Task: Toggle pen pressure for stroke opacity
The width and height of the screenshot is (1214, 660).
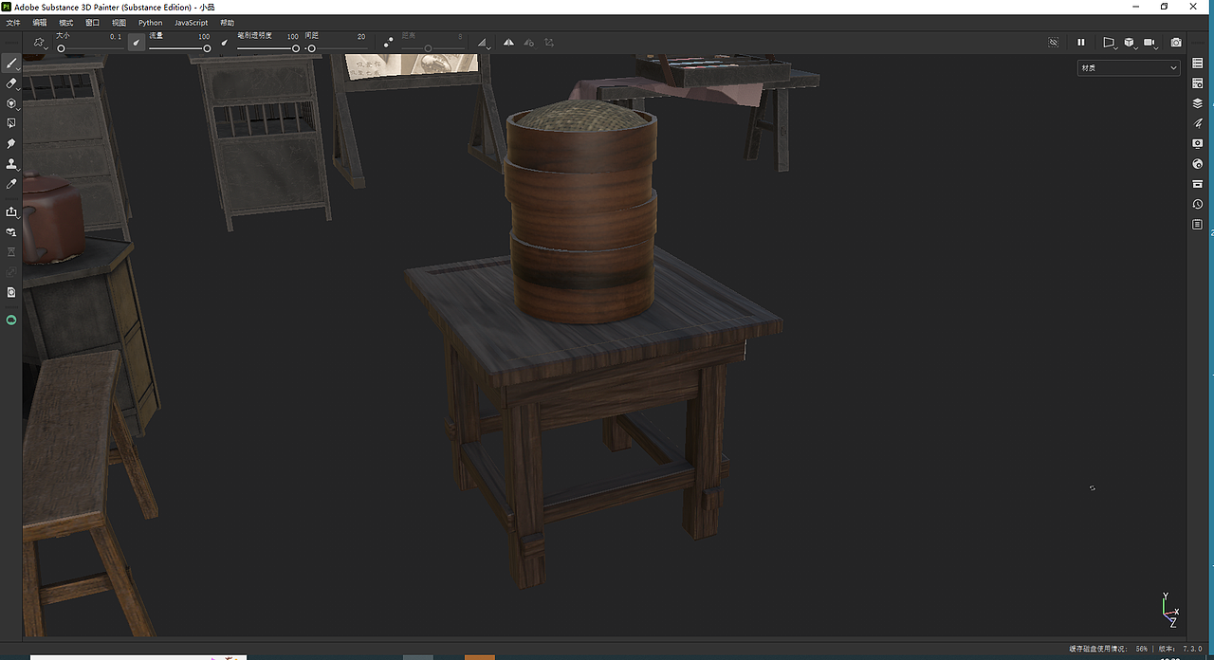Action: (x=225, y=43)
